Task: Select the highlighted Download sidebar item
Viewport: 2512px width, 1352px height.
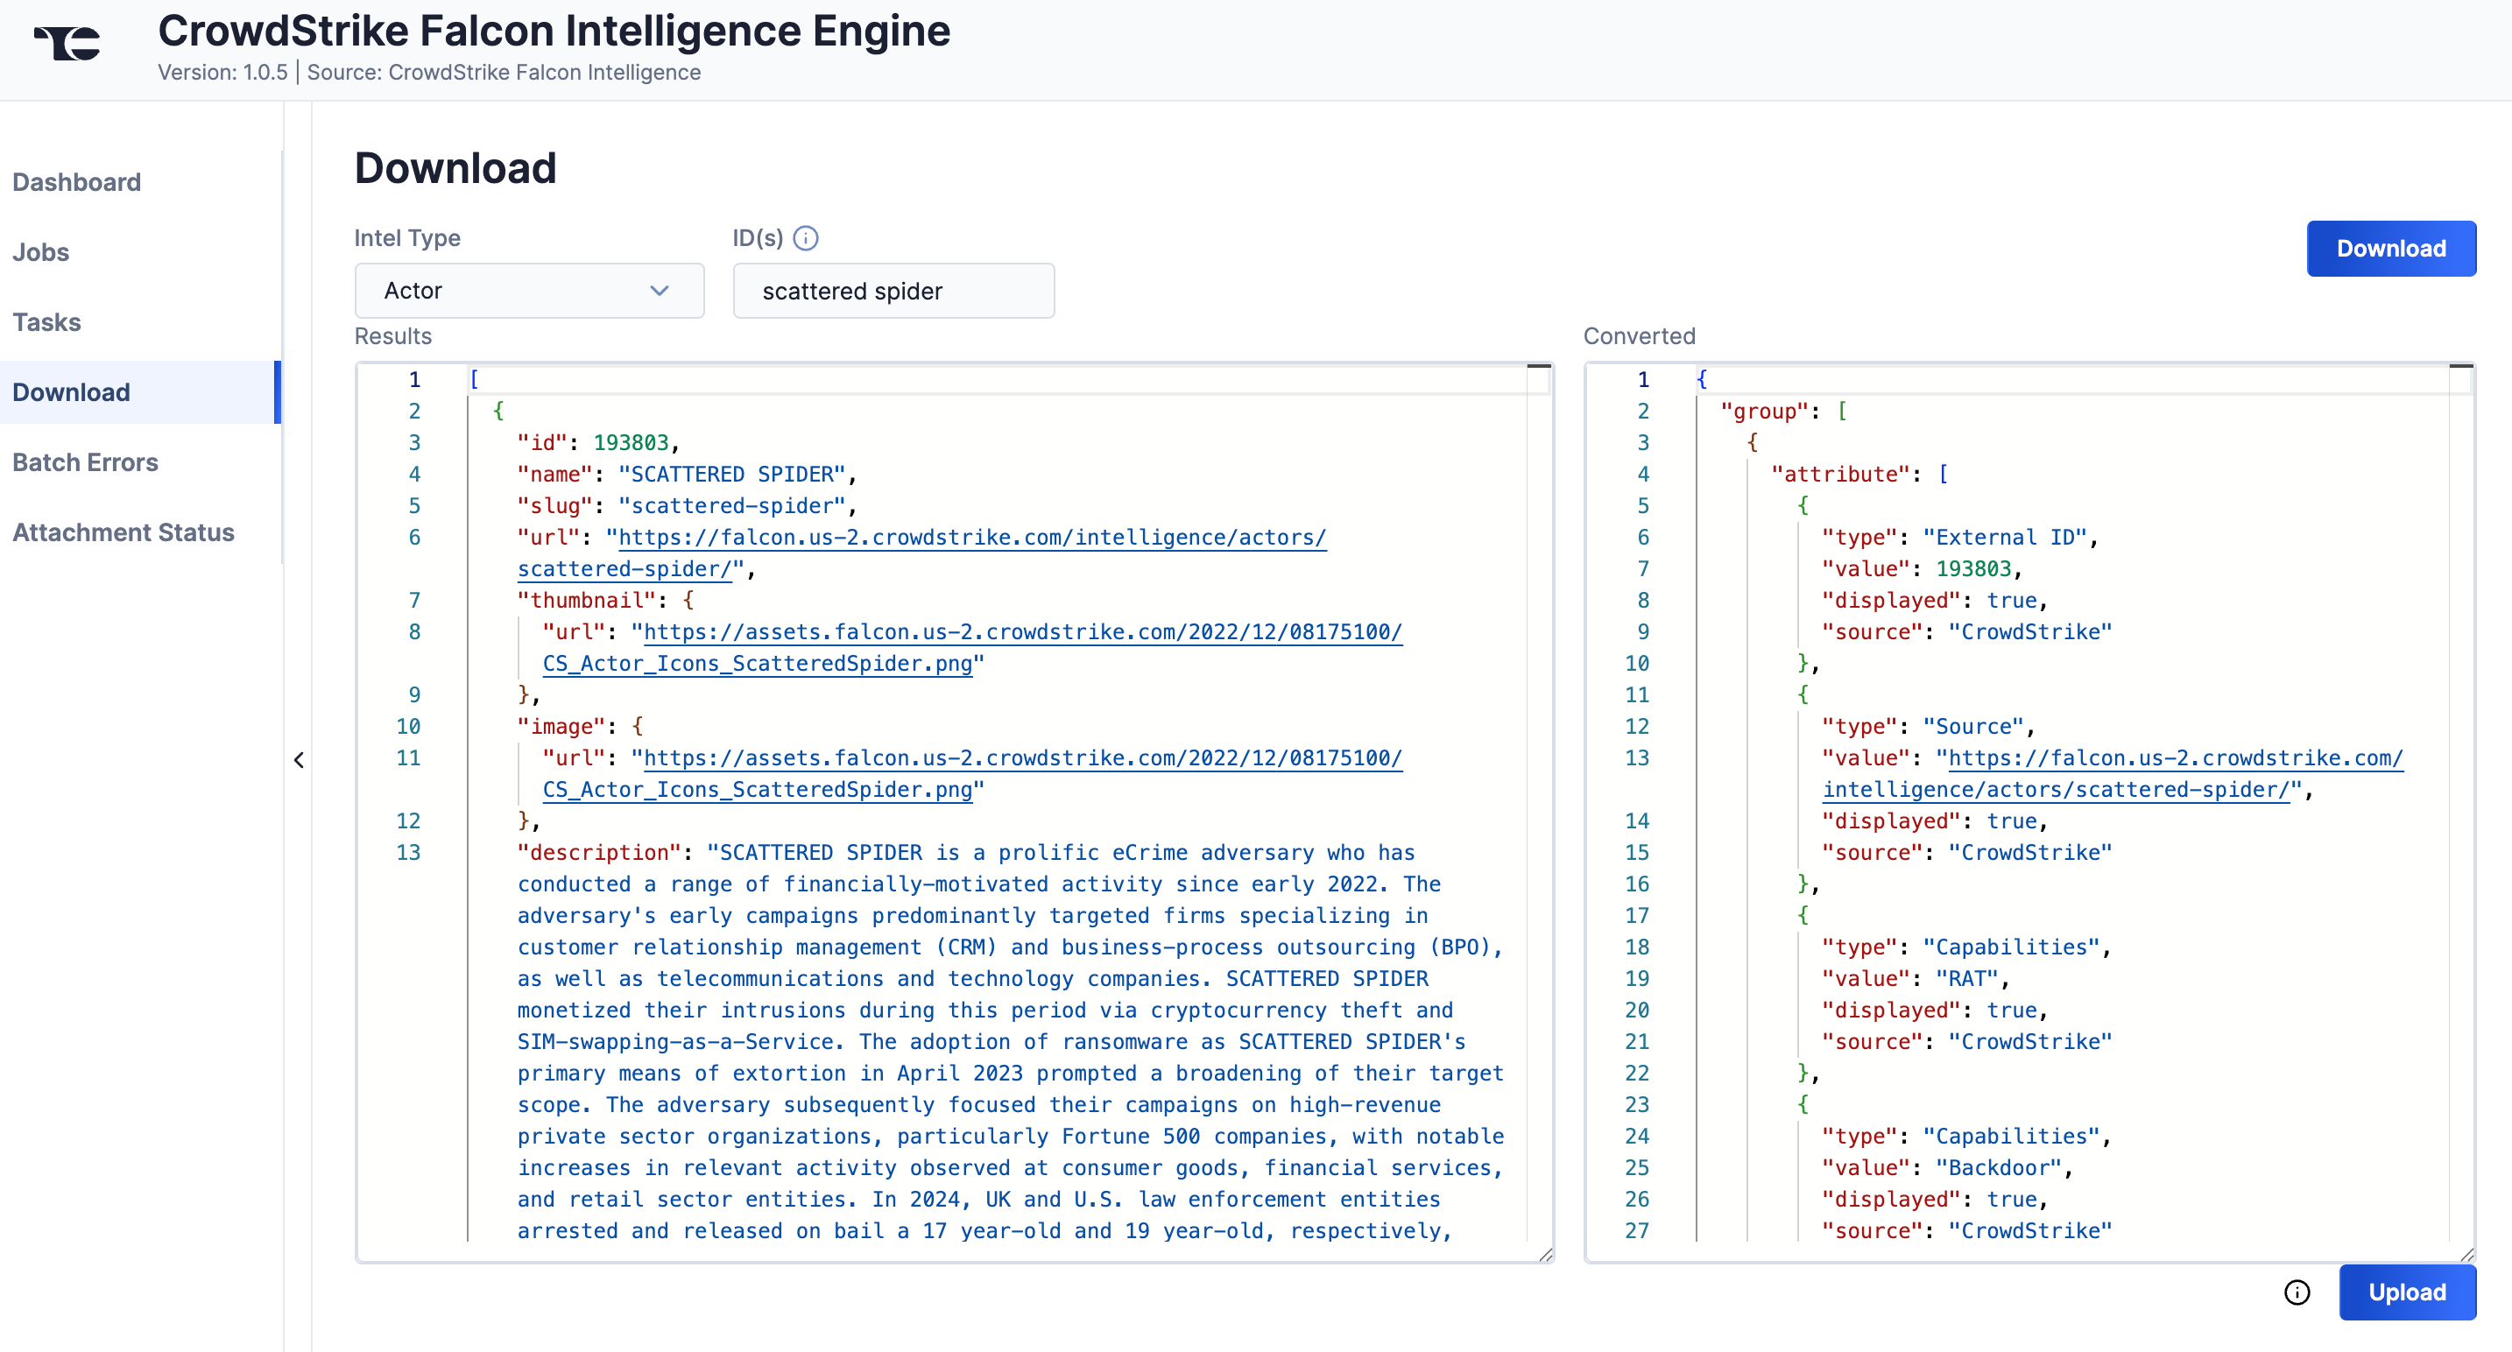Action: tap(70, 392)
